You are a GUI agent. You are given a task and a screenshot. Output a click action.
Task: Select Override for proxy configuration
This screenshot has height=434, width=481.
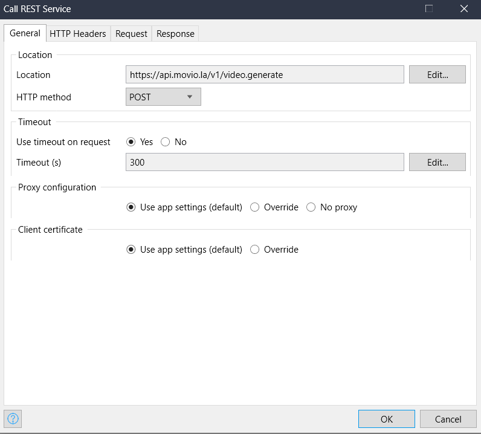tap(254, 207)
